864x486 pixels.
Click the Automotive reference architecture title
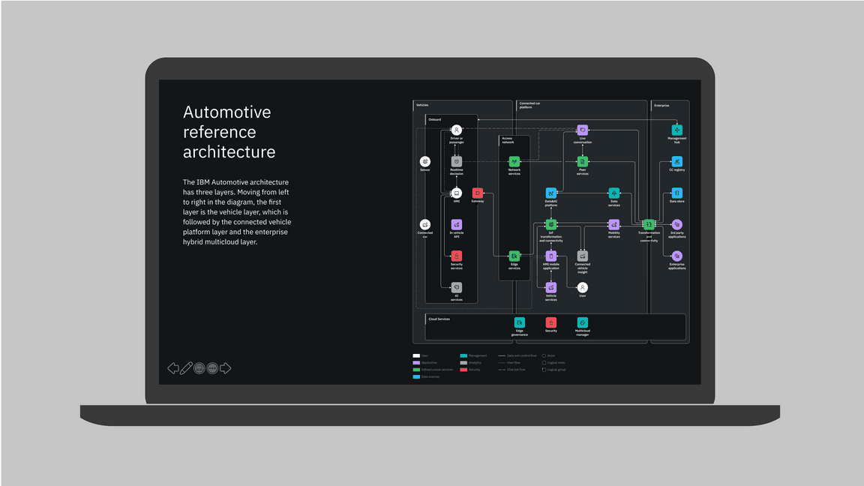pos(227,132)
